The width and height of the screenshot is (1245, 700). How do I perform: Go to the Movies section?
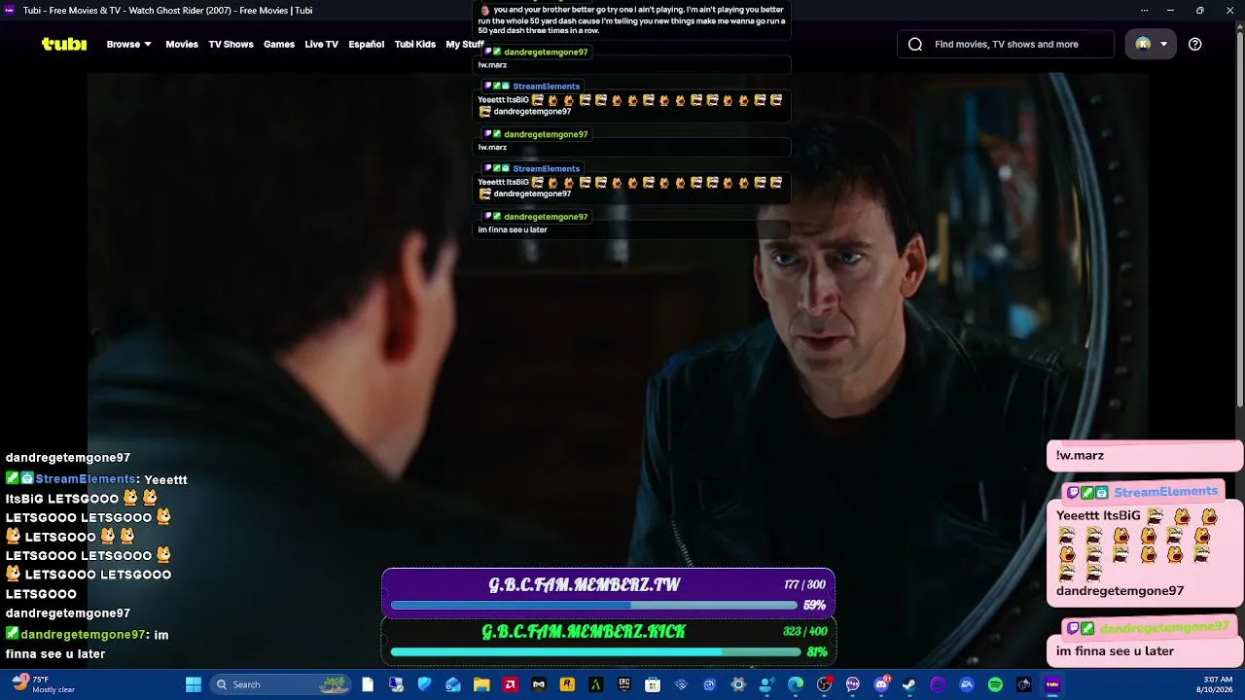click(x=182, y=44)
